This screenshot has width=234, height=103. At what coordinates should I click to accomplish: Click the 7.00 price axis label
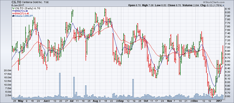[227, 47]
